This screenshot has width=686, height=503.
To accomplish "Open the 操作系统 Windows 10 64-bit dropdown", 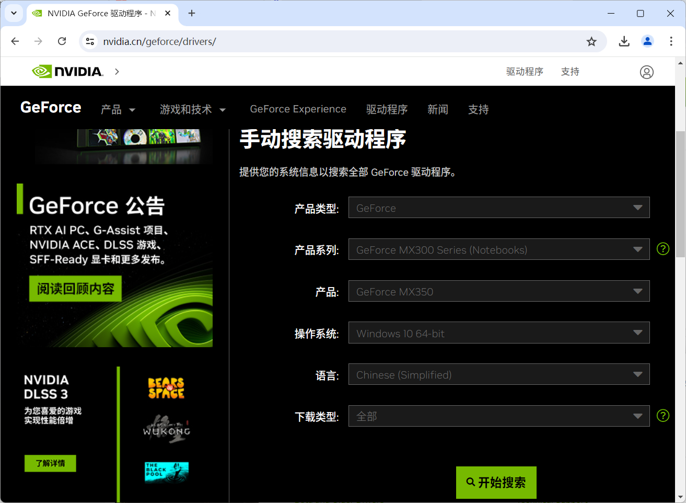I will [499, 333].
